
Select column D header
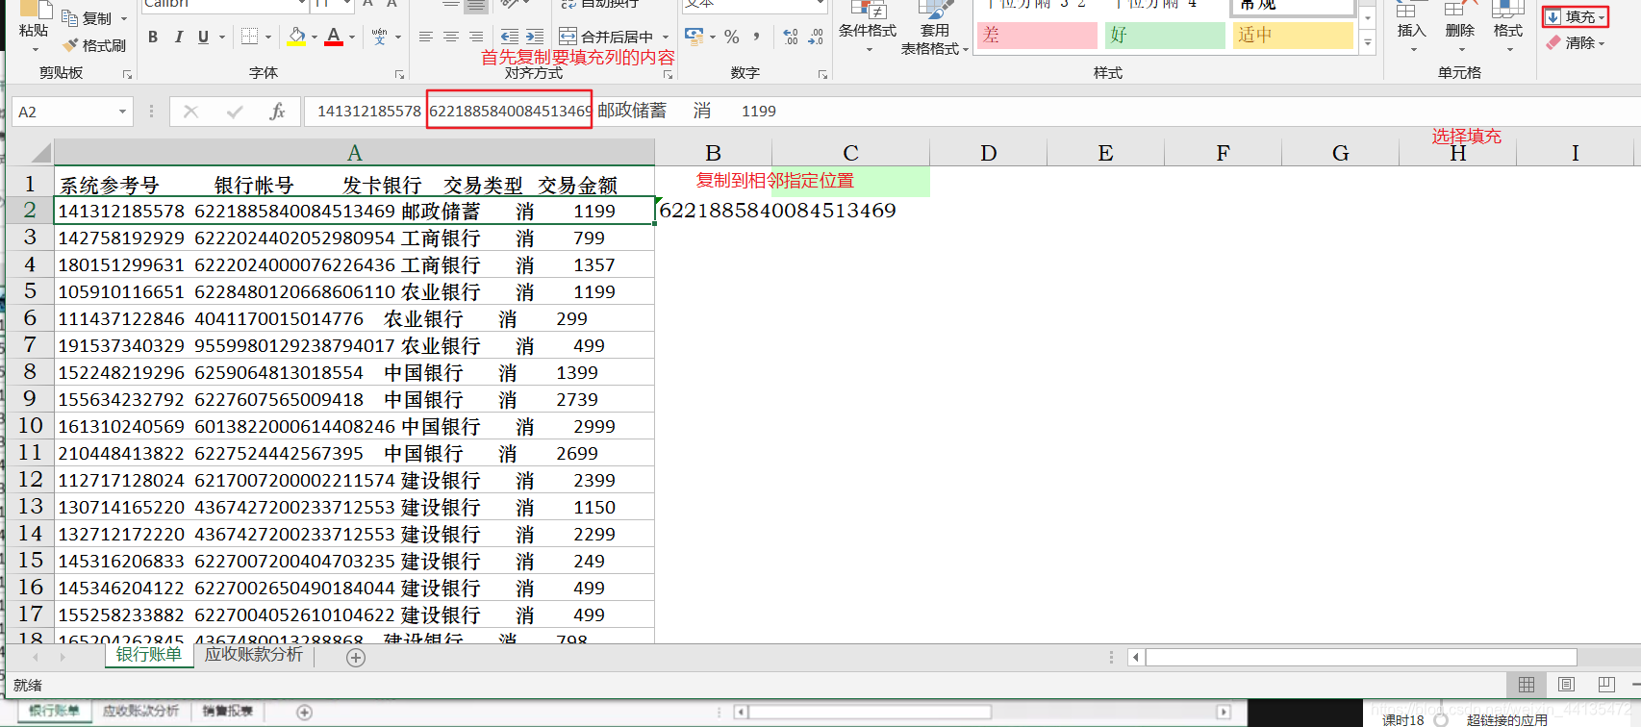(988, 153)
